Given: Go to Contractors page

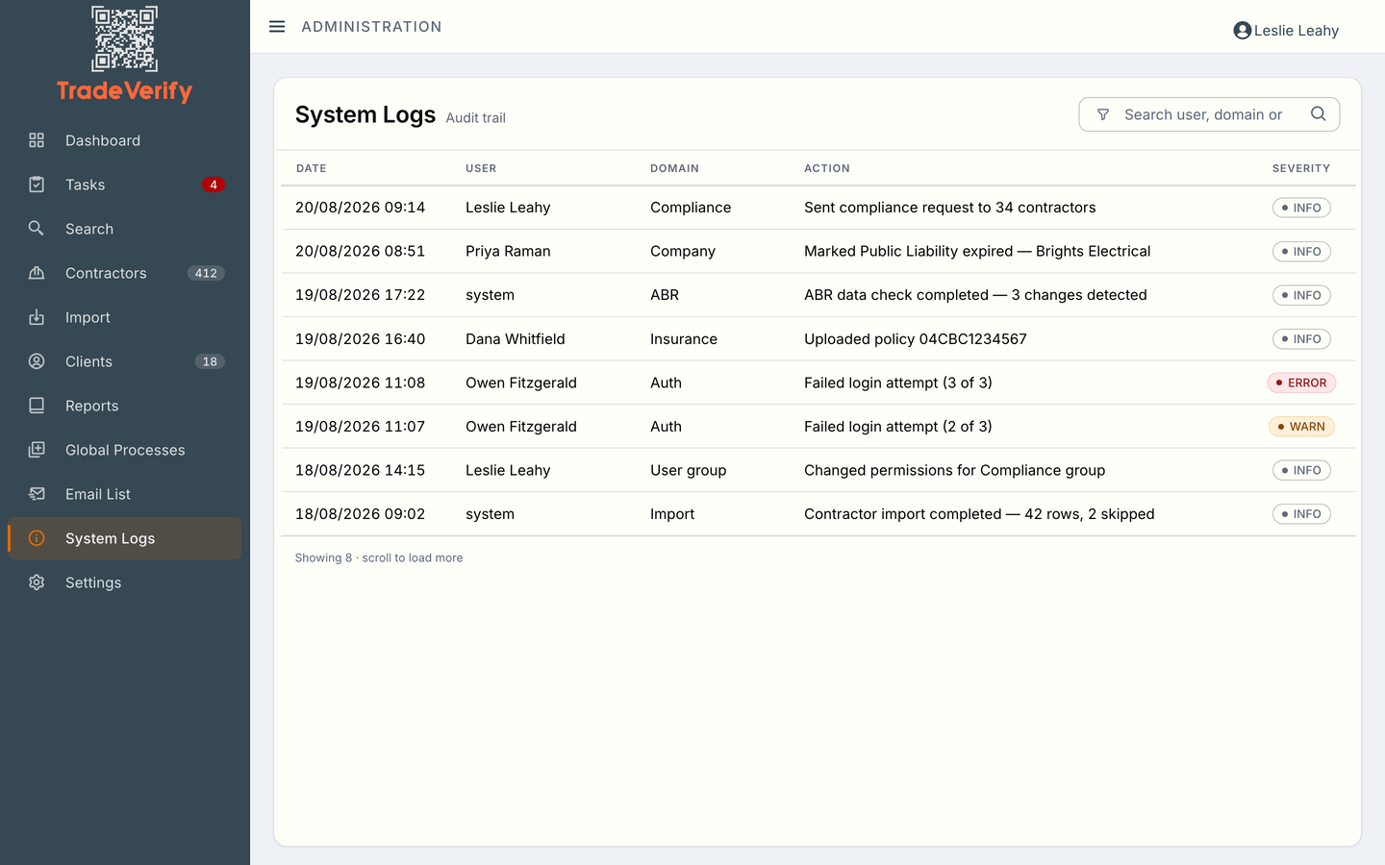Looking at the screenshot, I should [125, 273].
